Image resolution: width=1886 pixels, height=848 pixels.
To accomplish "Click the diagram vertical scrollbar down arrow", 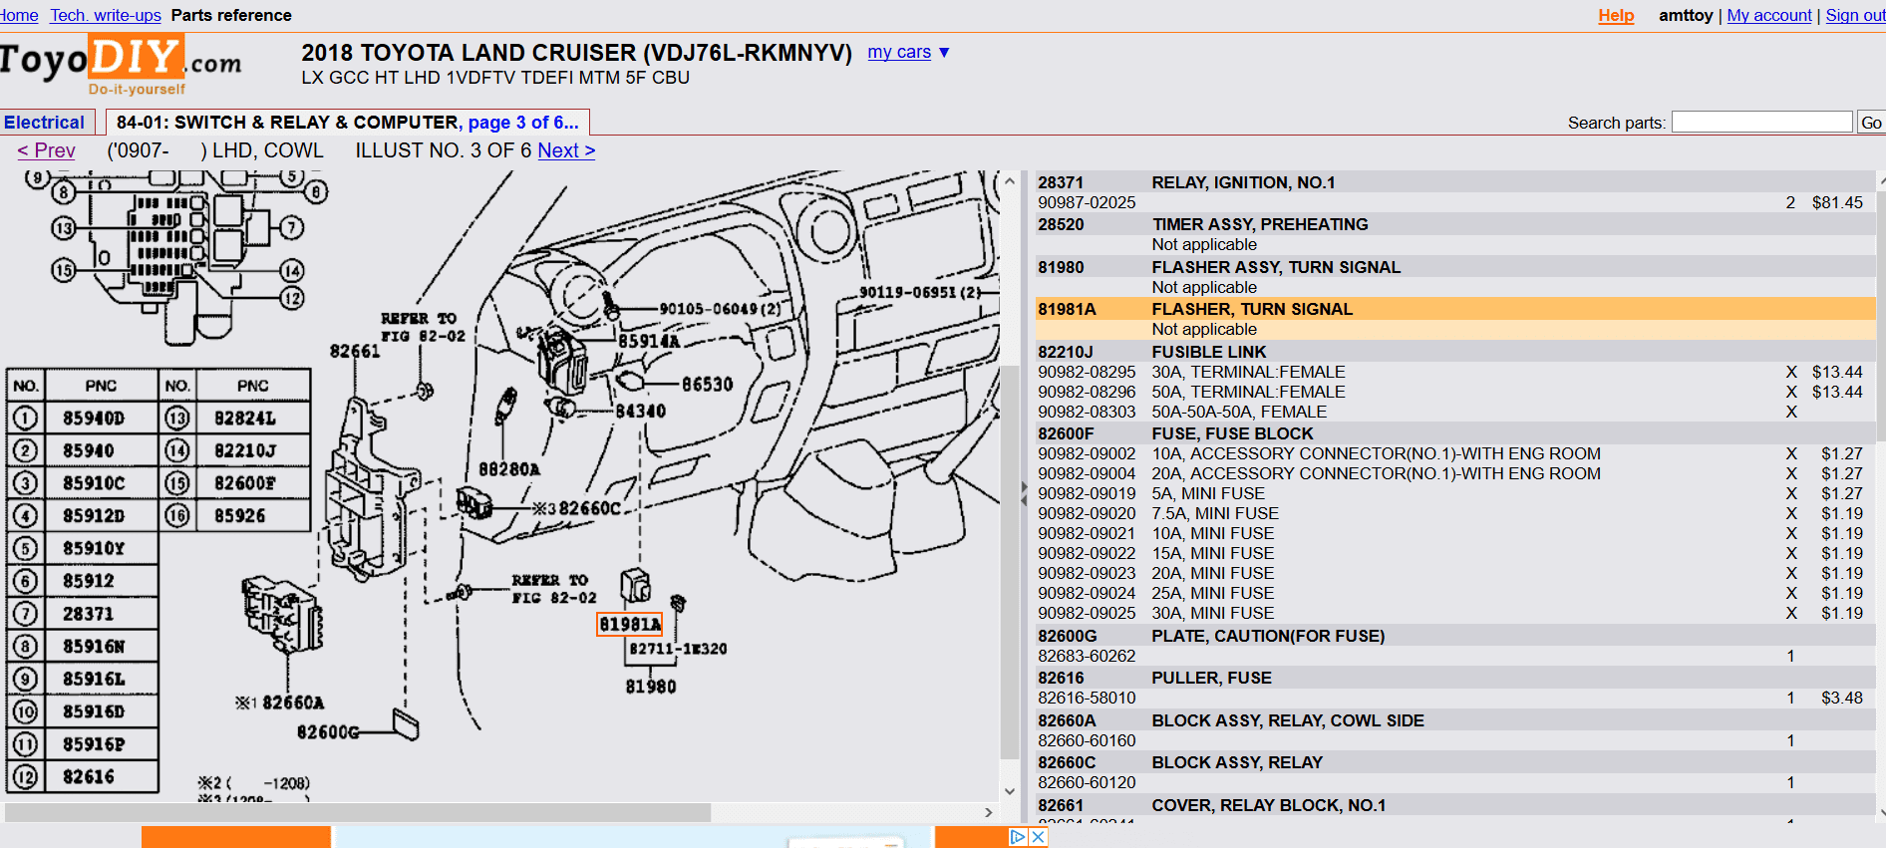I will [1010, 791].
